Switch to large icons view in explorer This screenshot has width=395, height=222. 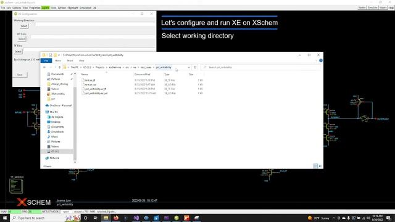coord(320,166)
